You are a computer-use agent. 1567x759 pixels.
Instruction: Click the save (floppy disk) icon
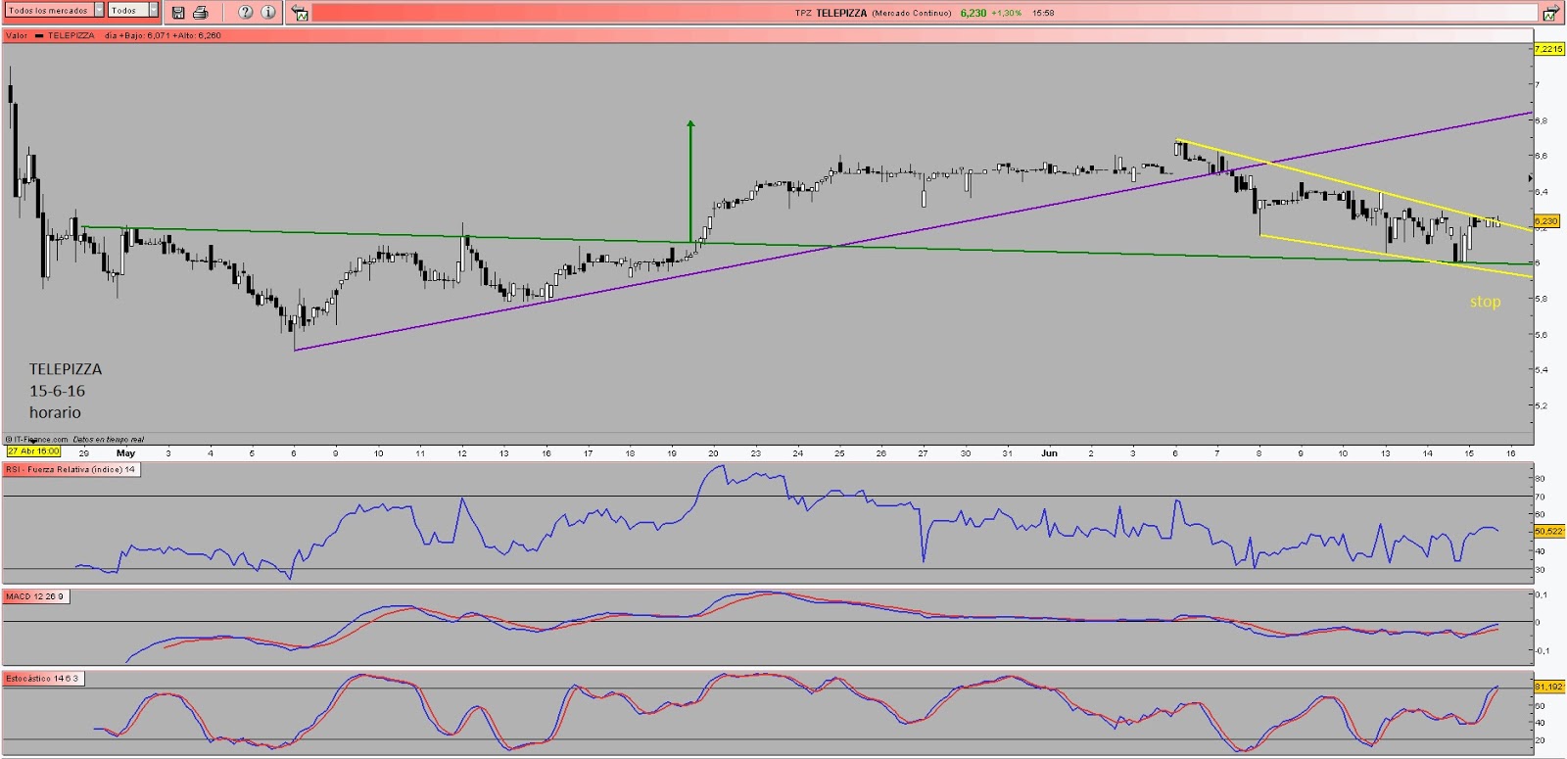point(178,13)
